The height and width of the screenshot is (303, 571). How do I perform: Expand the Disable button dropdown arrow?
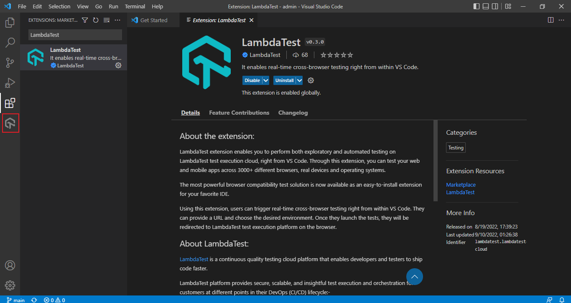click(x=265, y=80)
